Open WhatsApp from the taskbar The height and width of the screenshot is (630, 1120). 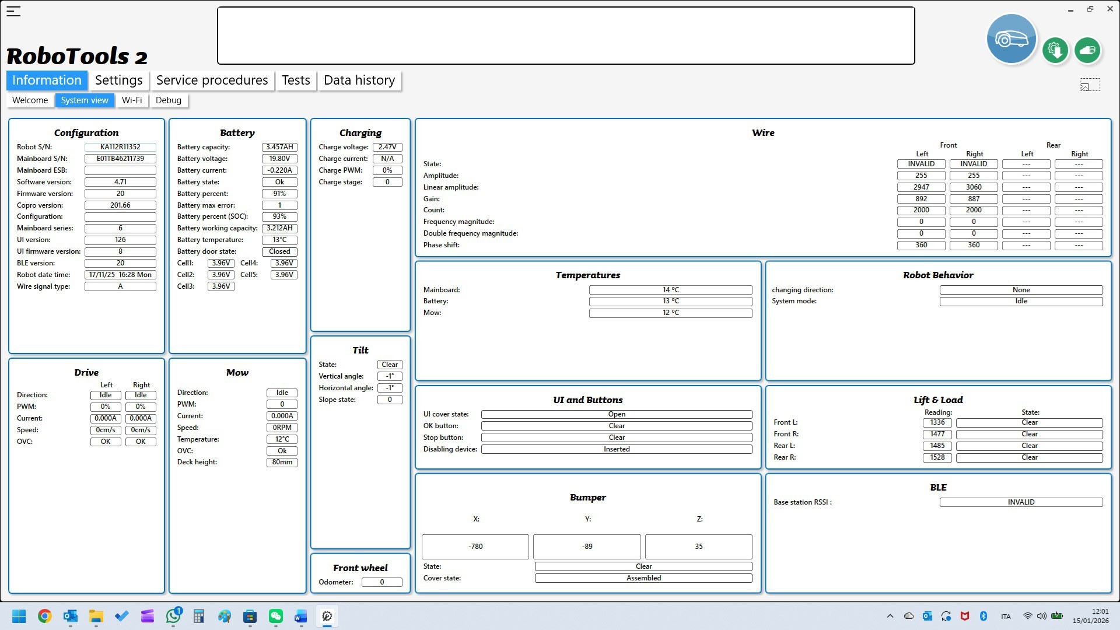point(173,616)
